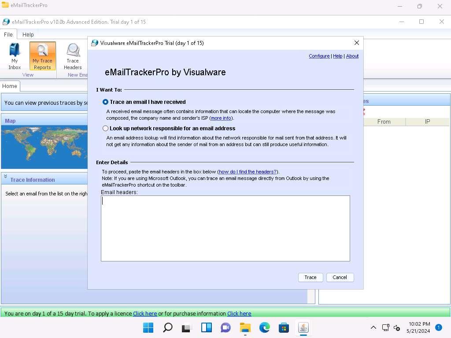Click 'how do I find the headers?' link
Image resolution: width=451 pixels, height=338 pixels.
click(x=248, y=172)
